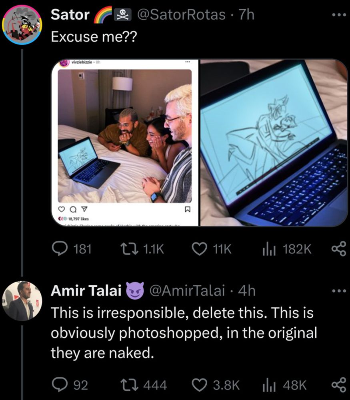This screenshot has height=400, width=350.
Task: Open the more options menu on Sator's tweet
Action: (340, 14)
